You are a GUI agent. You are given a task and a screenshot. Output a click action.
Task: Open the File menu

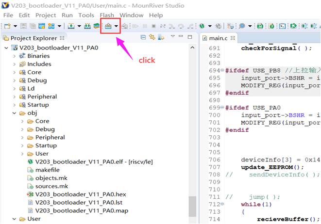point(8,15)
